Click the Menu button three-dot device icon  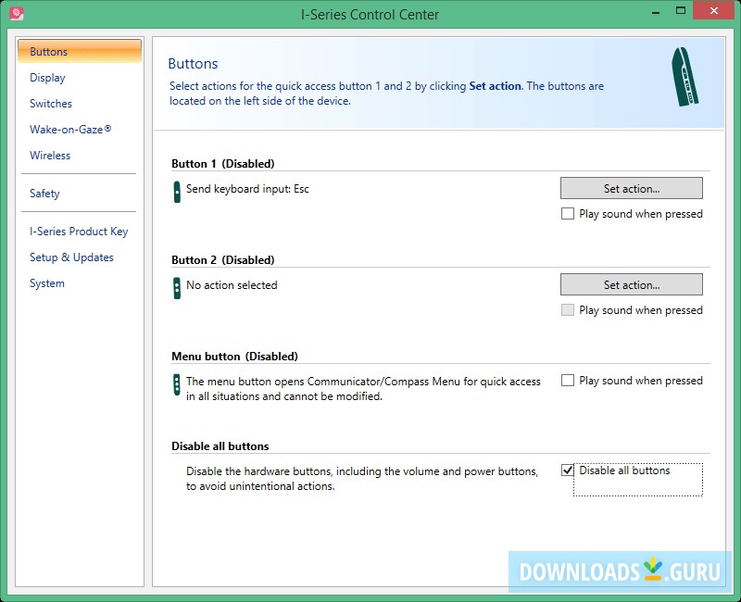pos(177,384)
